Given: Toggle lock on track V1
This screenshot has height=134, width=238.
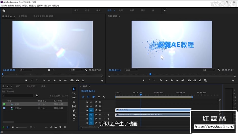Looking at the screenshot, I should coord(87,110).
